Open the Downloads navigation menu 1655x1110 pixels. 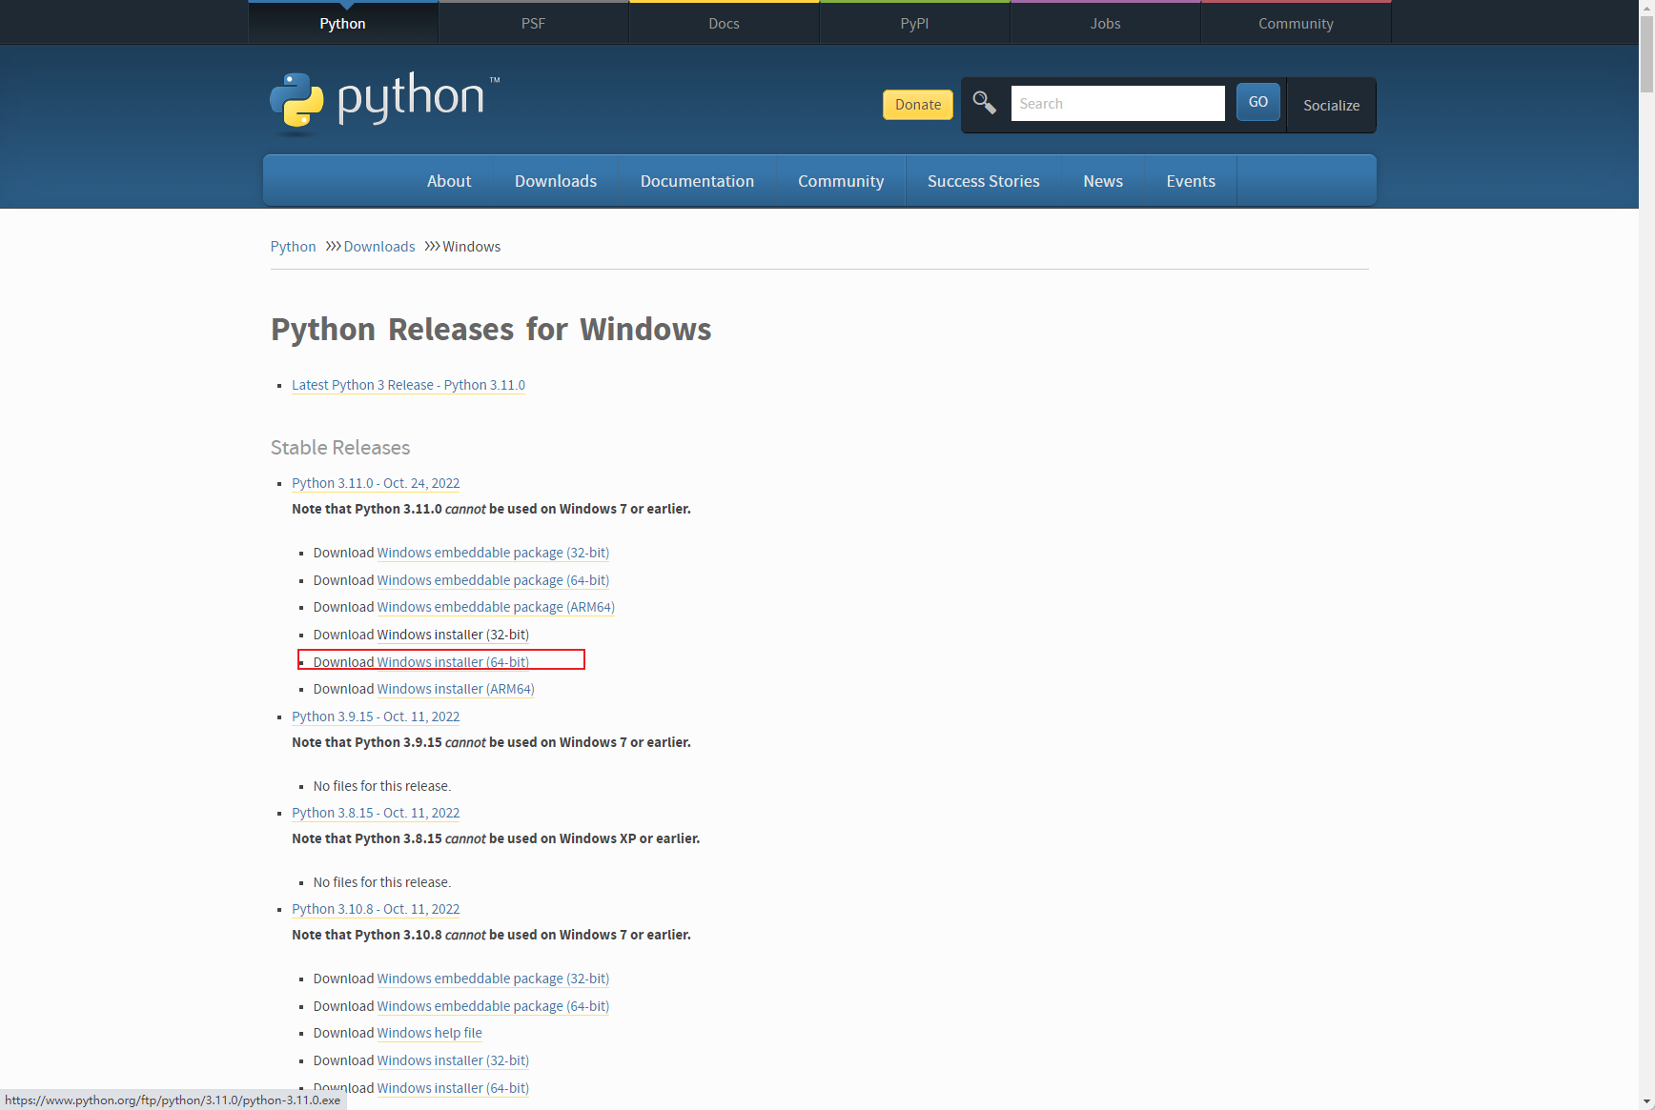[x=555, y=181]
